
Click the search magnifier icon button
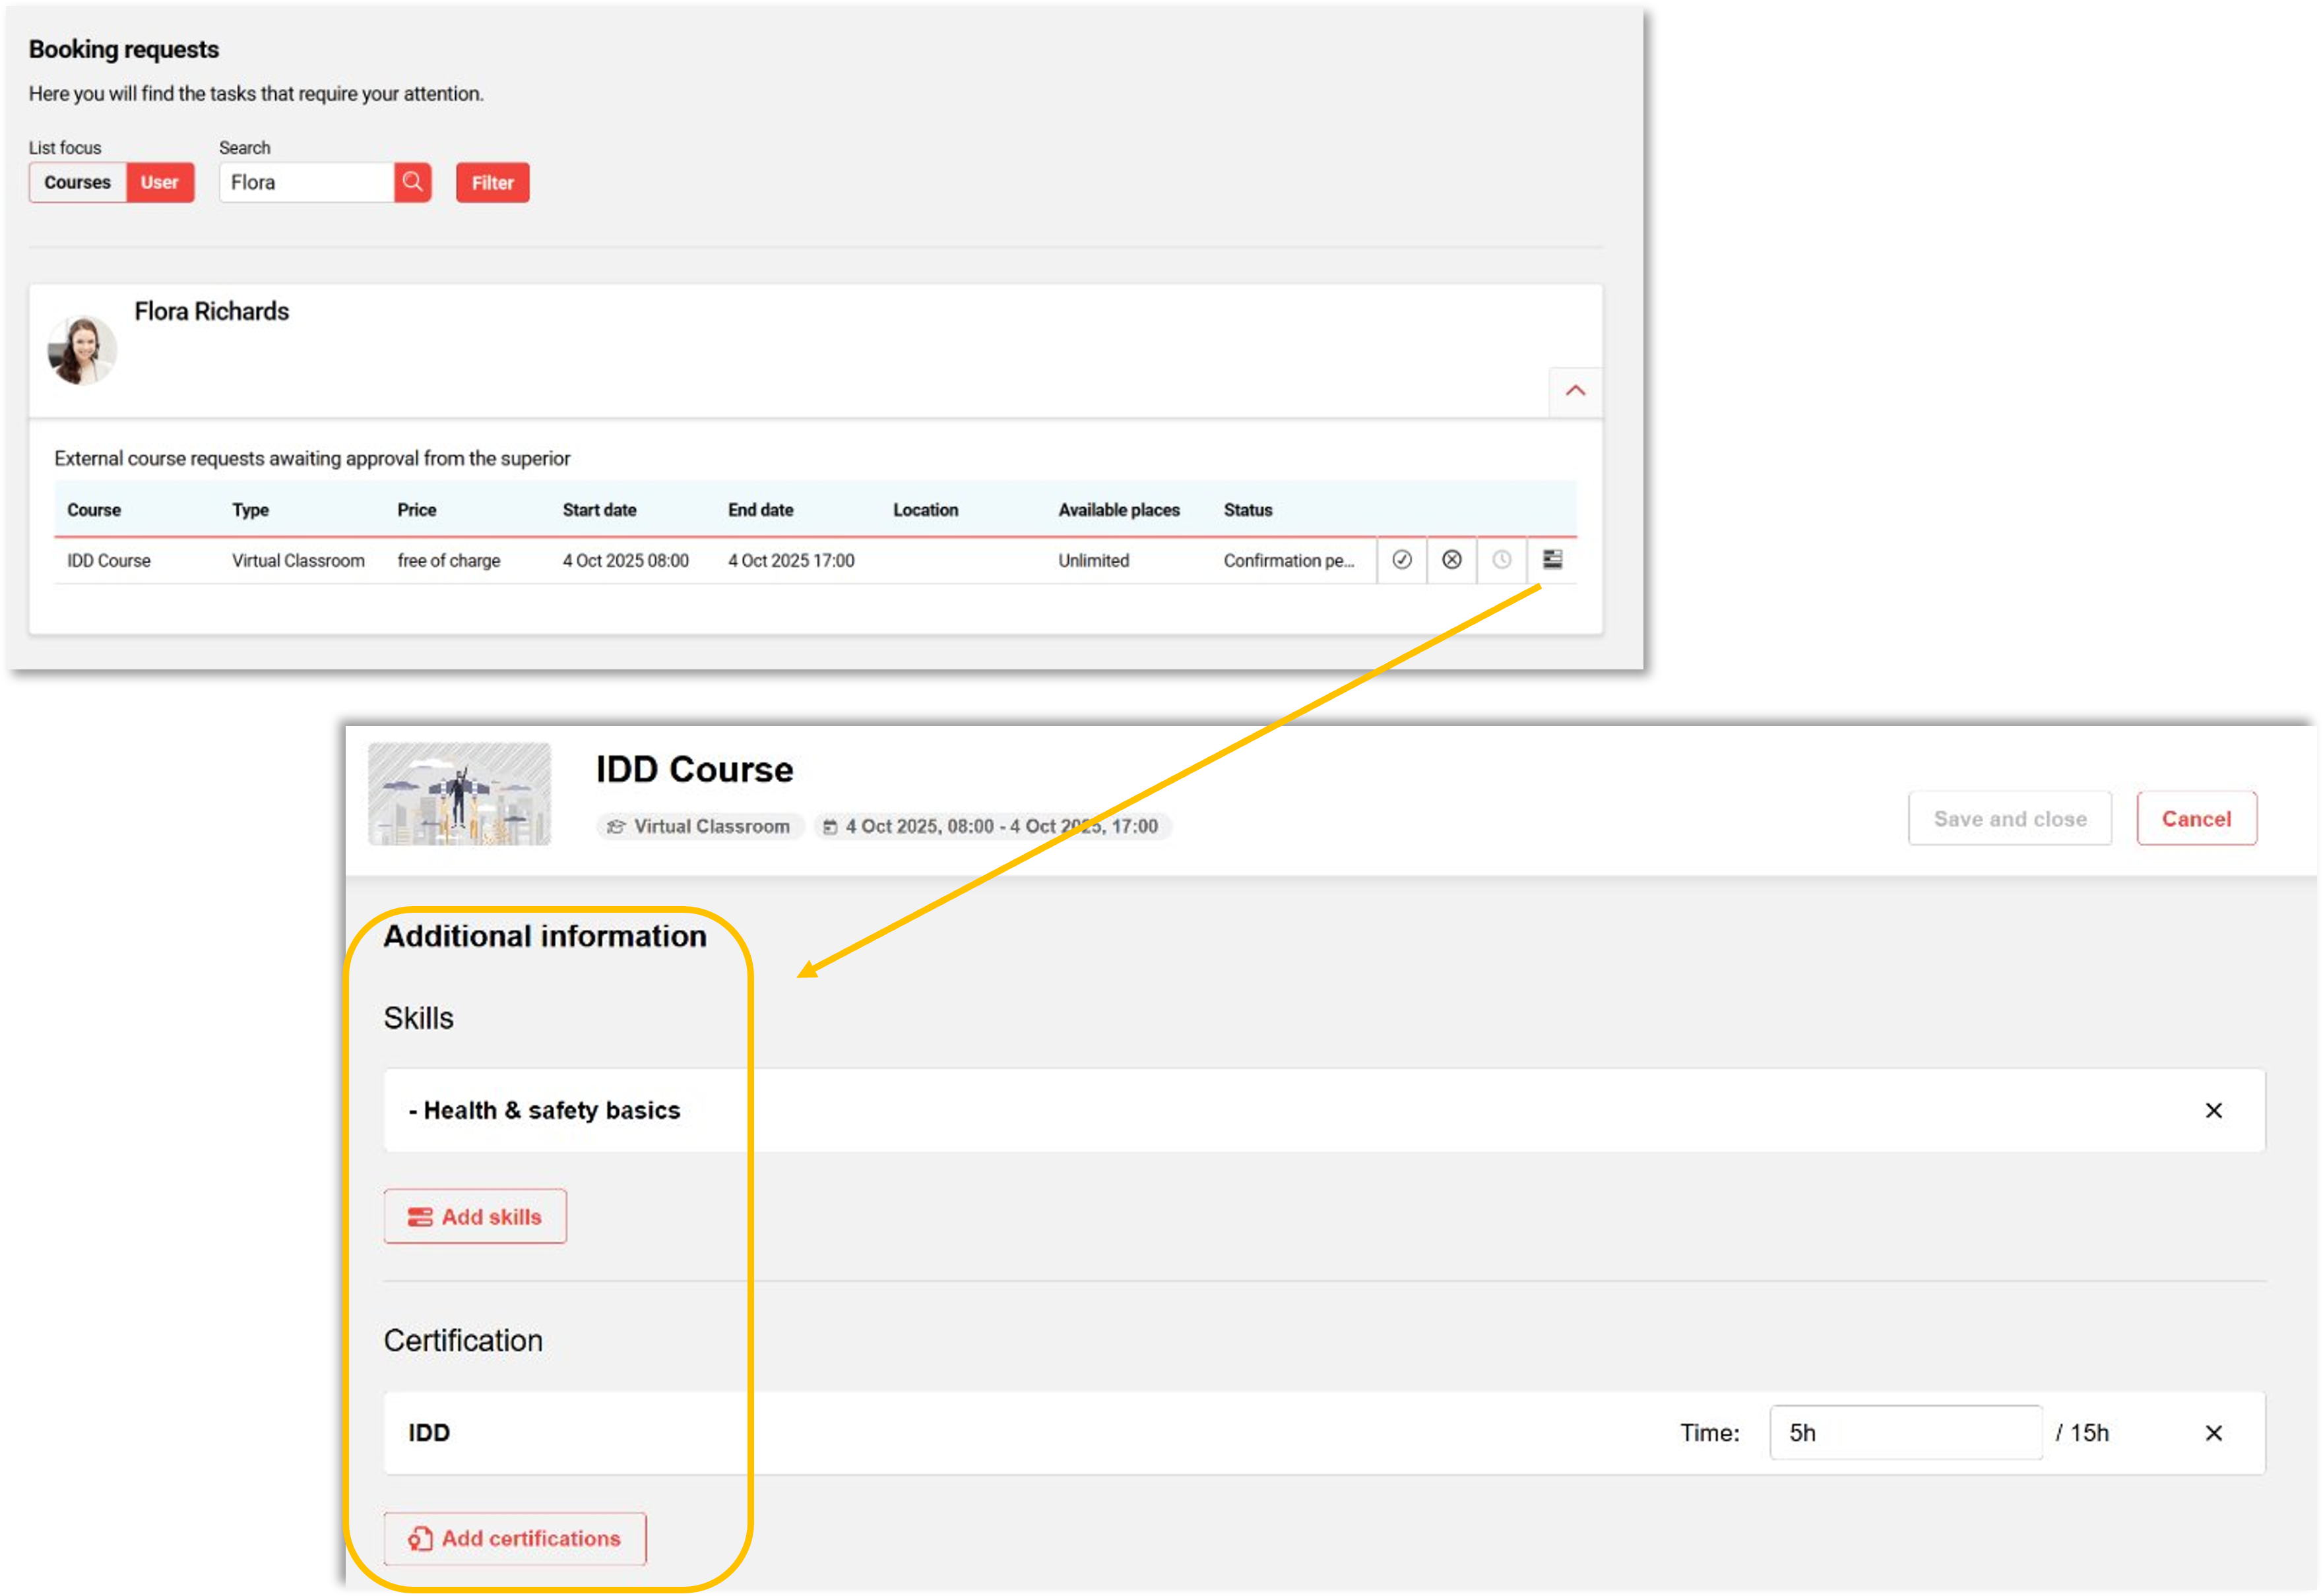pyautogui.click(x=412, y=182)
